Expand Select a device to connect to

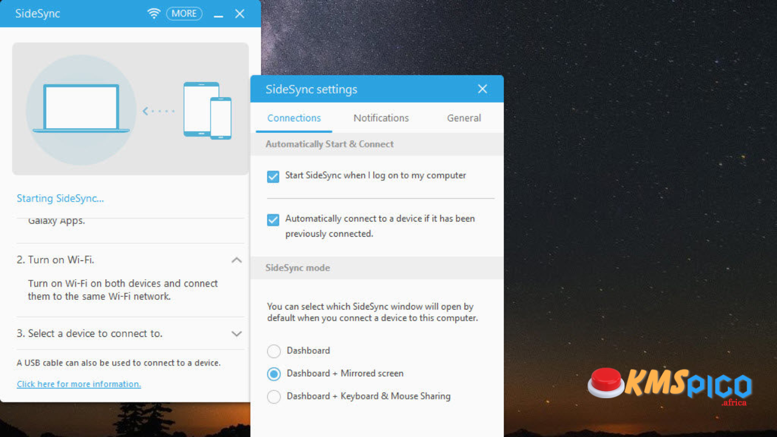pos(237,334)
